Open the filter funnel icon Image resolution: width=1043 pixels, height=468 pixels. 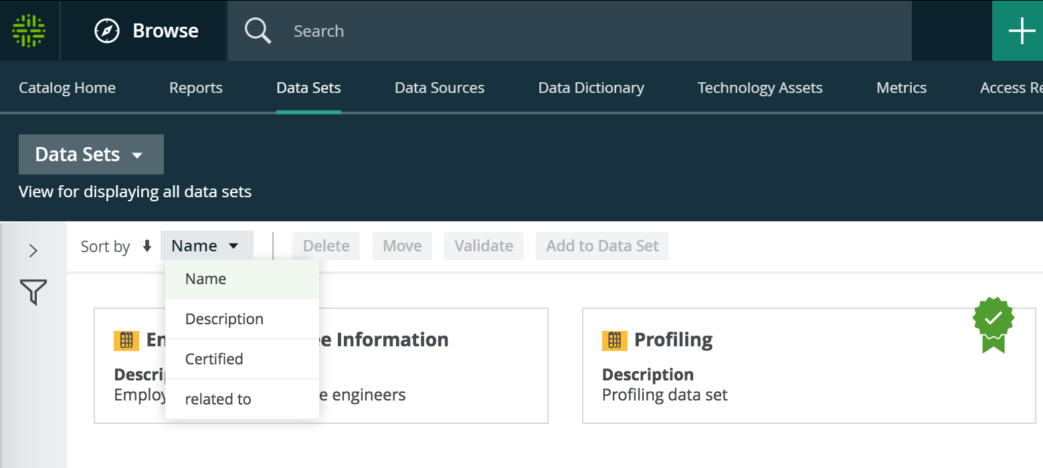click(33, 293)
